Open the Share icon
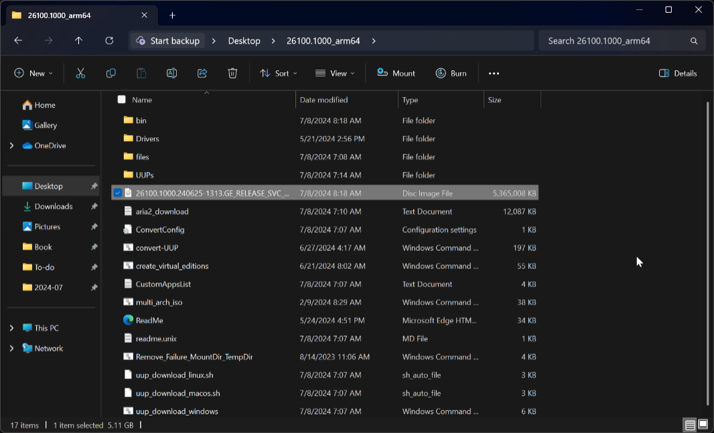 point(202,73)
